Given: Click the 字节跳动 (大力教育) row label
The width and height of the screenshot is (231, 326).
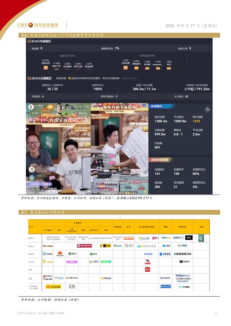Looking at the screenshot, I should point(34,287).
